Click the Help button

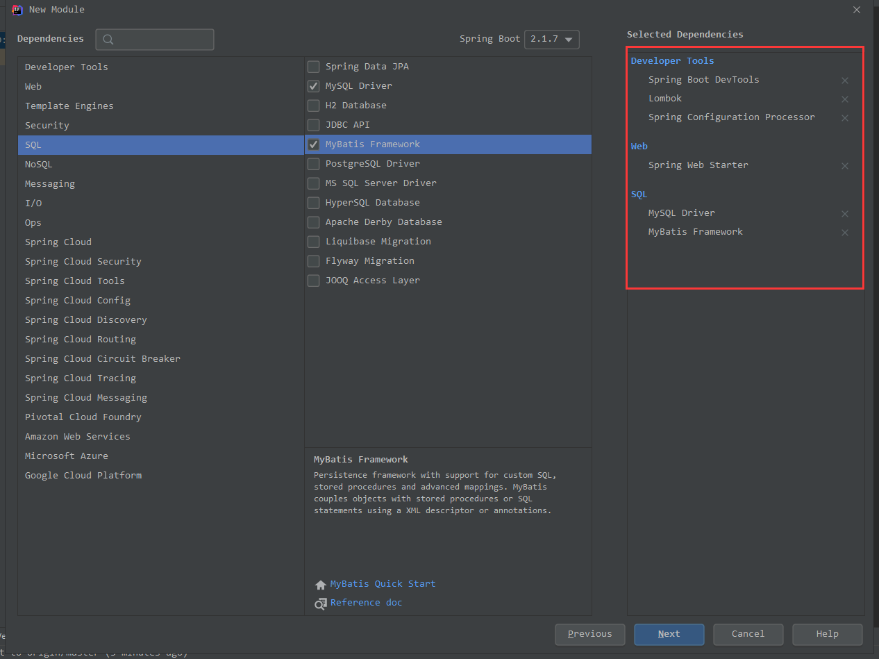pyautogui.click(x=828, y=634)
